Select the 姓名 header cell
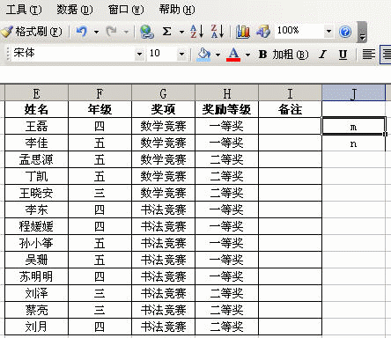391x338 pixels. pos(36,109)
